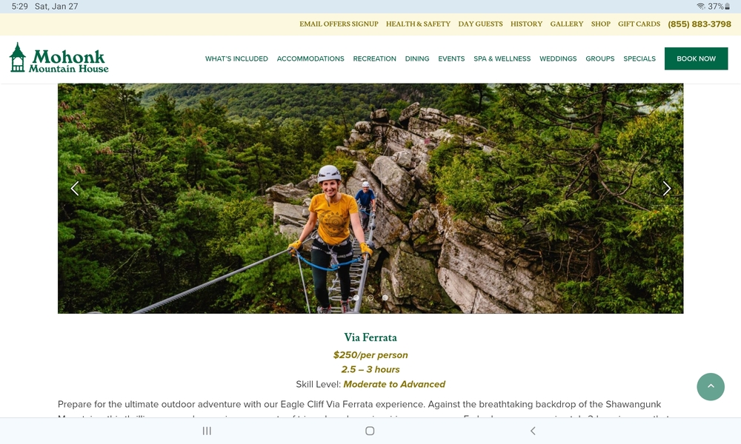
Task: Select the second carousel dot indicator
Action: (370, 297)
